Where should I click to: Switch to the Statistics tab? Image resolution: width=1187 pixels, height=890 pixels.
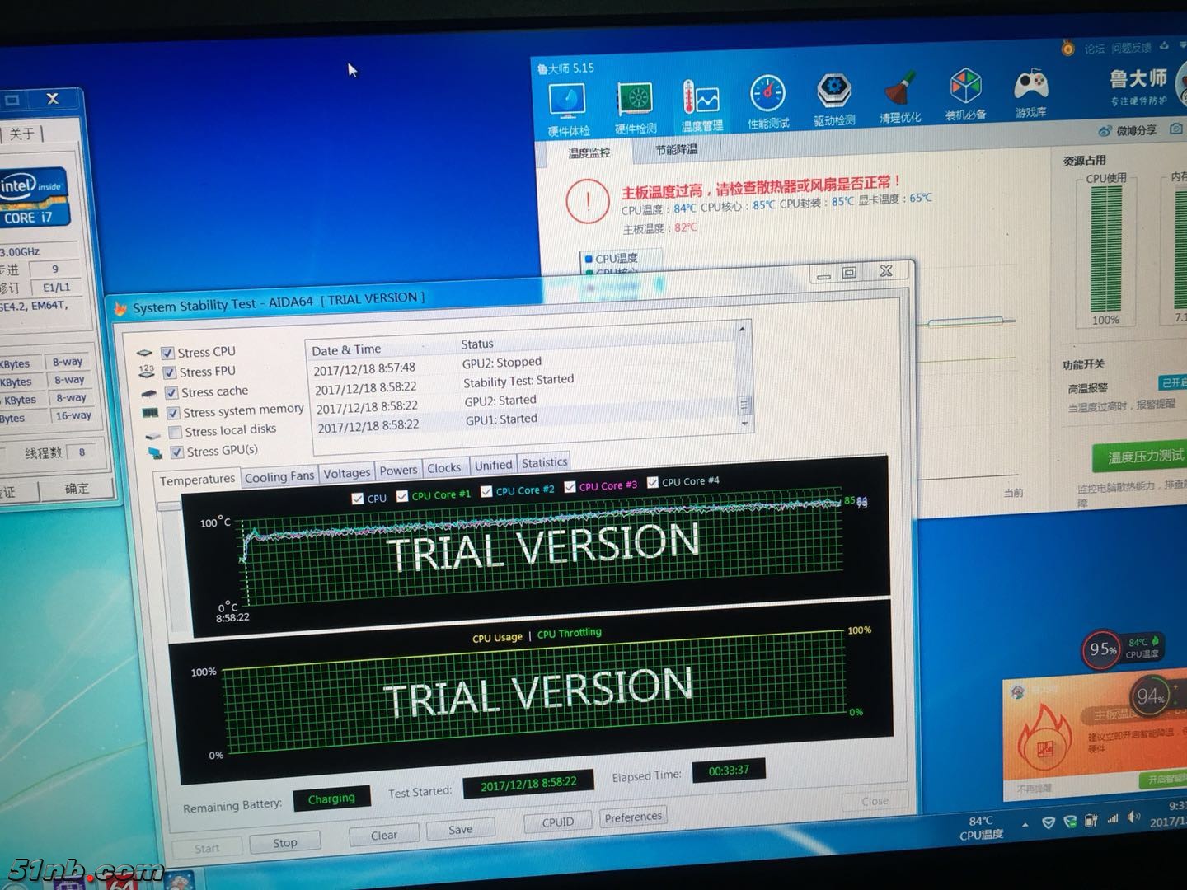click(544, 463)
